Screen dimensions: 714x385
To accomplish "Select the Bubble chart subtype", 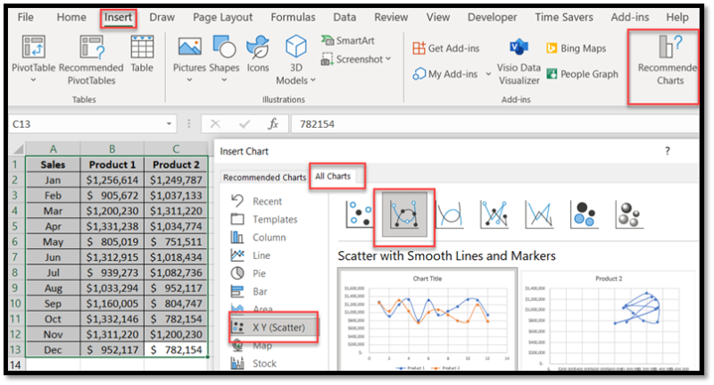I will (x=585, y=214).
